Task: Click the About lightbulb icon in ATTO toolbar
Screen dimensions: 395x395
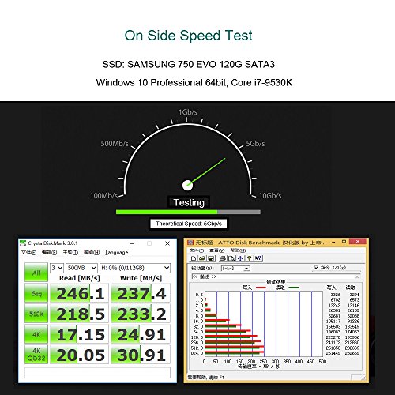Action: tap(250, 258)
